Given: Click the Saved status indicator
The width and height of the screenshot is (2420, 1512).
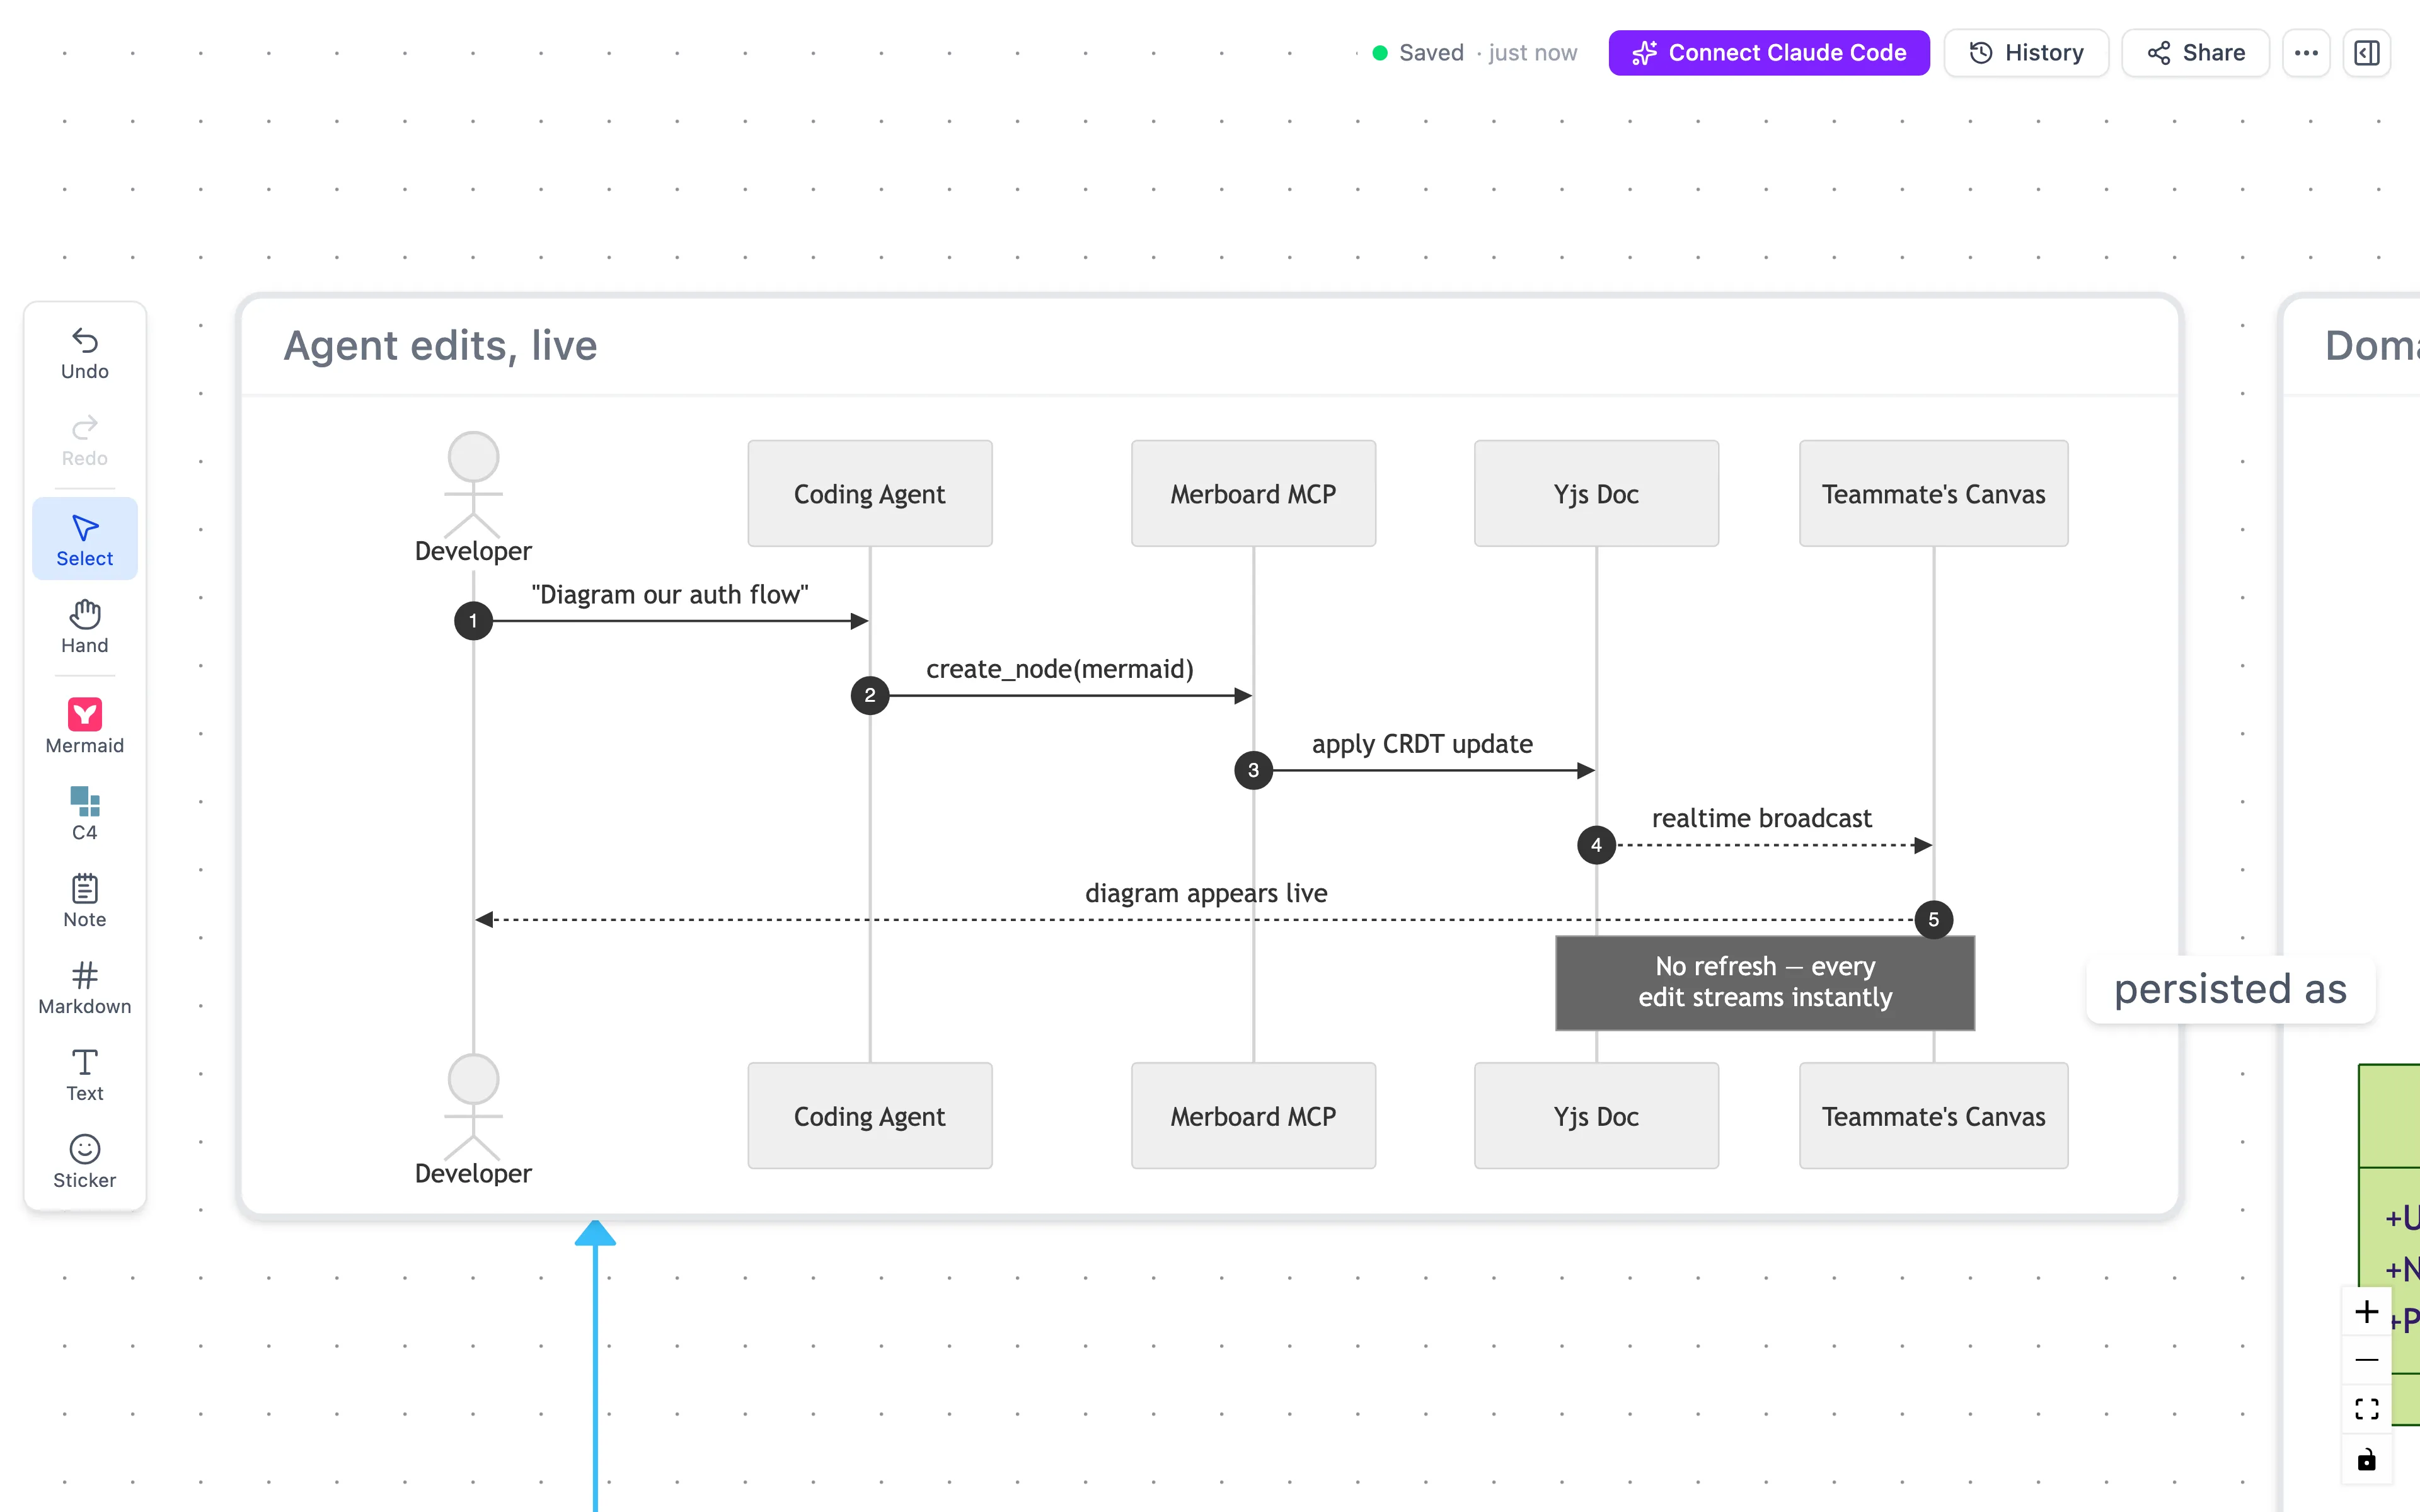Looking at the screenshot, I should pyautogui.click(x=1474, y=53).
